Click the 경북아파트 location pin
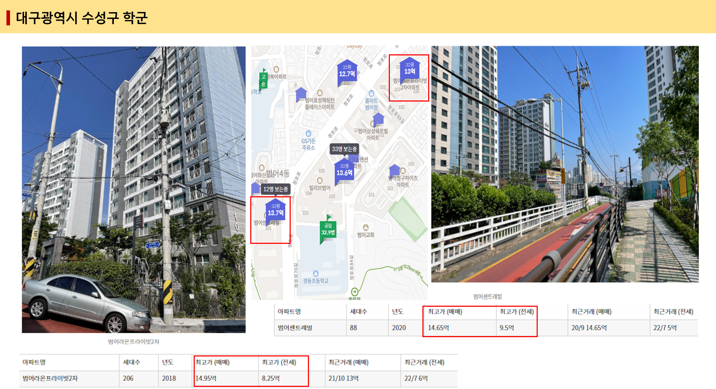This screenshot has width=716, height=389. 276,69
